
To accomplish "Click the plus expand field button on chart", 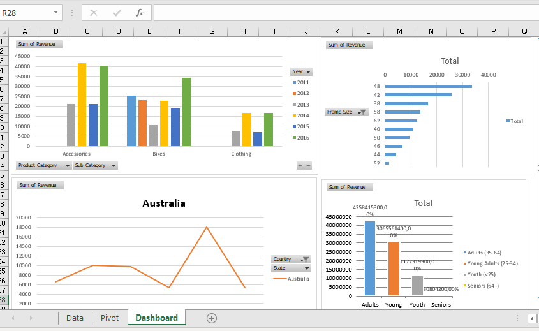I will click(x=300, y=166).
